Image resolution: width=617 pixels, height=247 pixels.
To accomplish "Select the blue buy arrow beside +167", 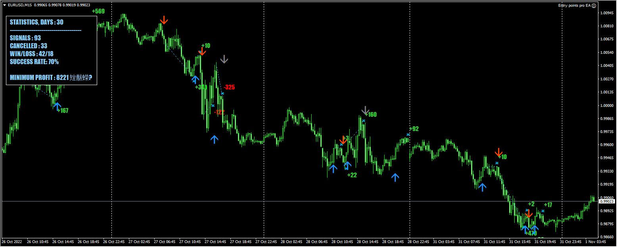I will pos(57,106).
